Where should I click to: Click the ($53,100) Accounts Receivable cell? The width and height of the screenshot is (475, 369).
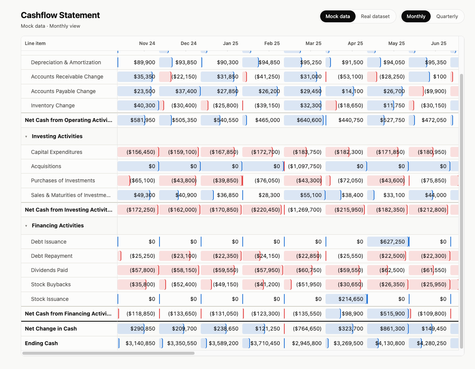[346, 77]
